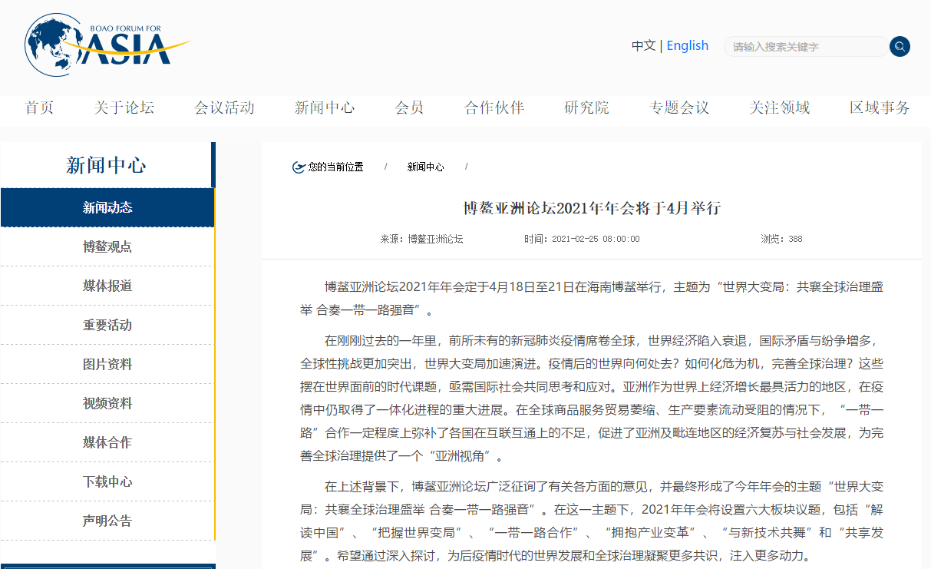Image resolution: width=931 pixels, height=569 pixels.
Task: Open the 关于论坛 navigation menu
Action: 124,108
